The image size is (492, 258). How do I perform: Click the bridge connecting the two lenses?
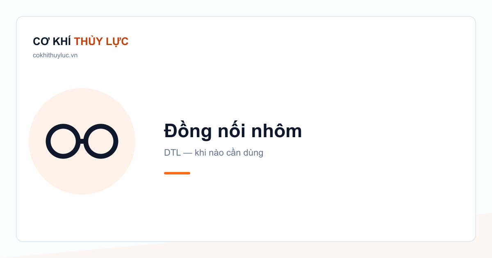(x=82, y=141)
